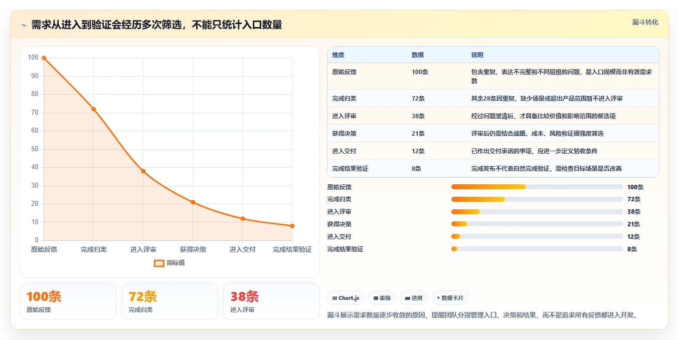Viewport: 679px width, 340px height.
Task: Click the 维度 table column header
Action: click(338, 55)
